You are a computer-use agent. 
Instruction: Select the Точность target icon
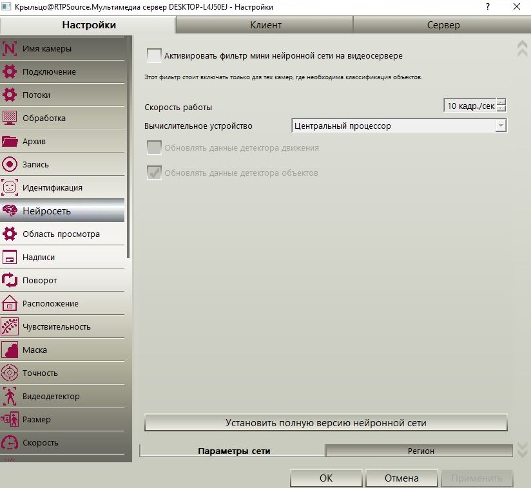tap(10, 373)
